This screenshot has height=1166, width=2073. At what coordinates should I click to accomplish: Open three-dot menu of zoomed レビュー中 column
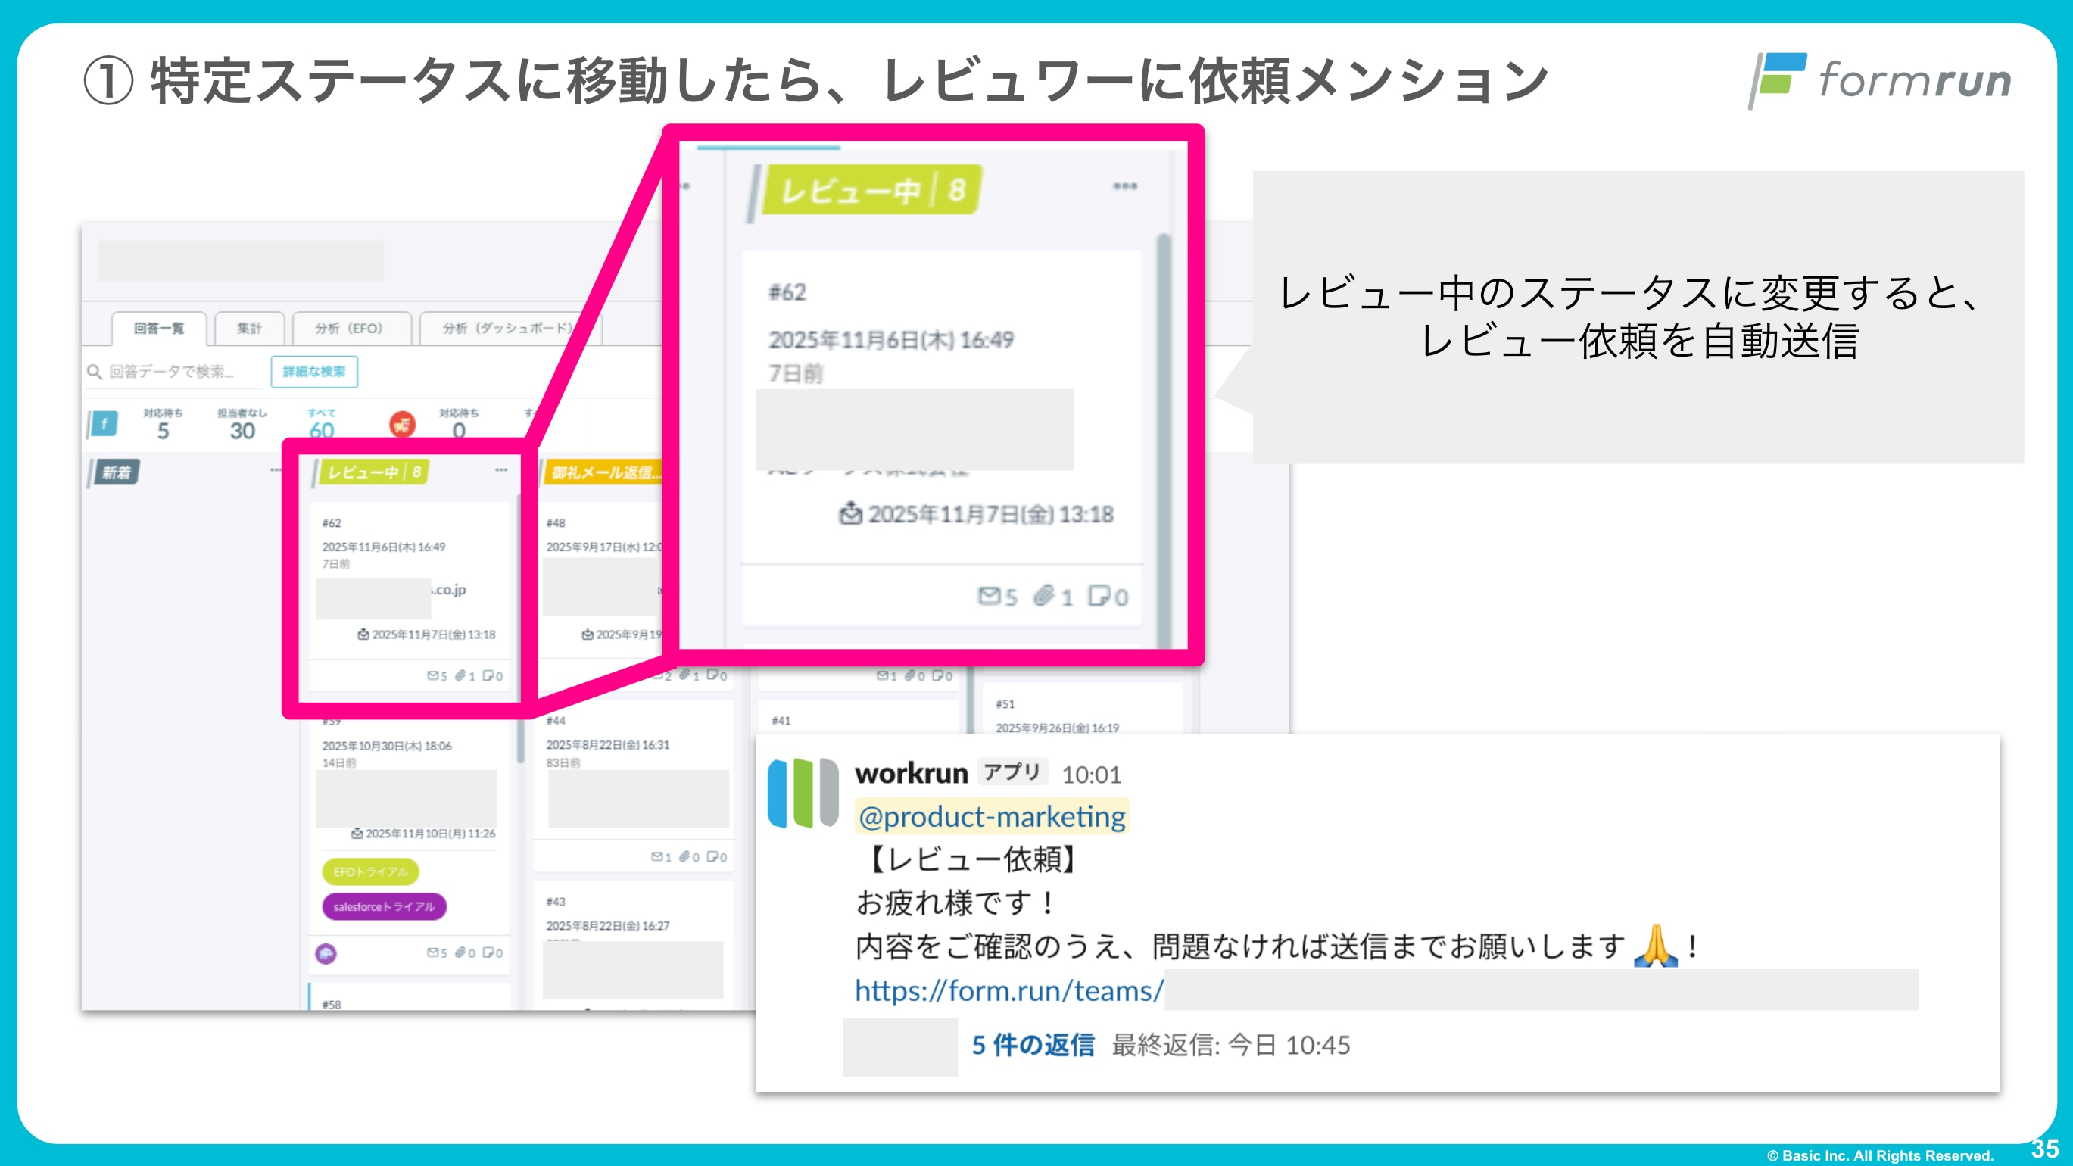tap(1124, 187)
